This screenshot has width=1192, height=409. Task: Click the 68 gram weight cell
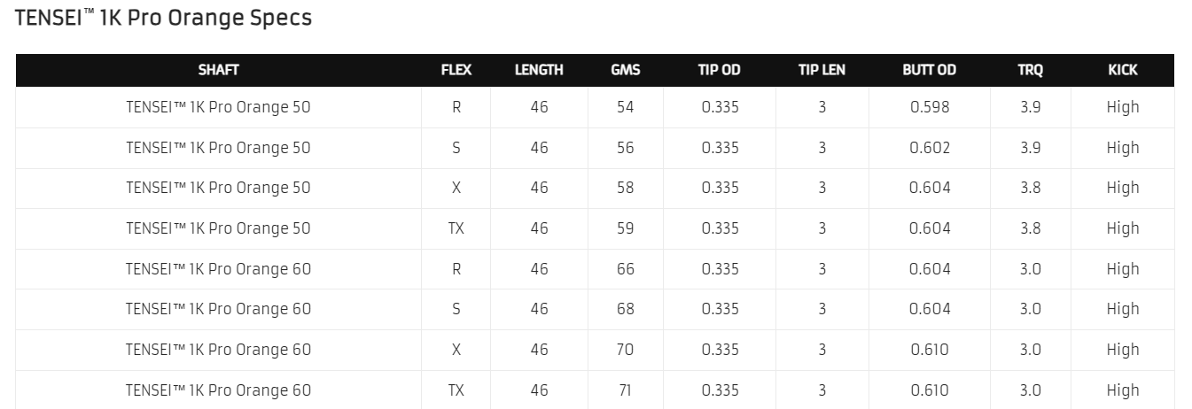click(626, 309)
